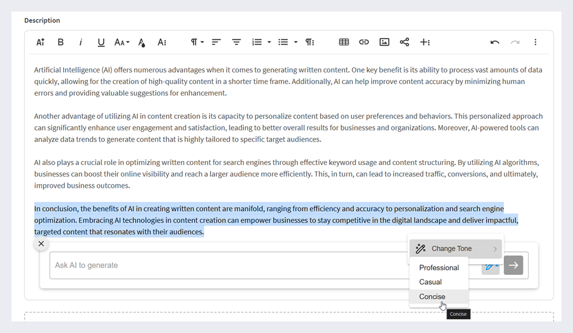Redo the last edit
Viewport: 573px width, 333px height.
(515, 43)
